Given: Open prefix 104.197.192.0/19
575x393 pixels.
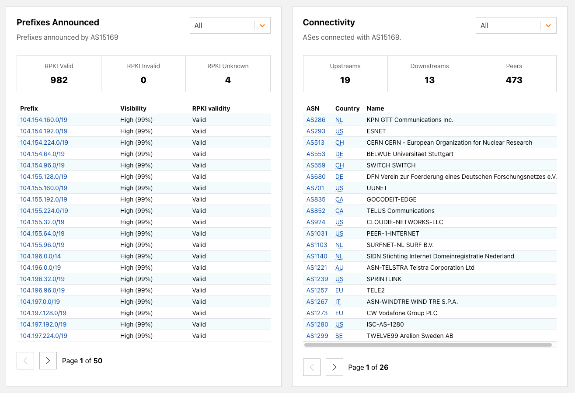Looking at the screenshot, I should pos(43,324).
